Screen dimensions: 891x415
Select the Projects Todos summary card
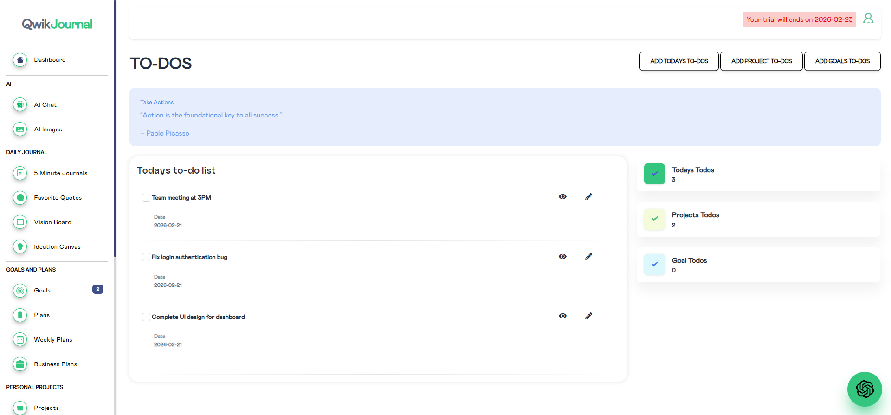(x=758, y=220)
